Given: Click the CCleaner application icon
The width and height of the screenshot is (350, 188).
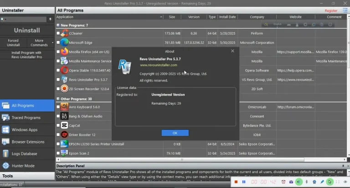Looking at the screenshot, I should 64,33.
